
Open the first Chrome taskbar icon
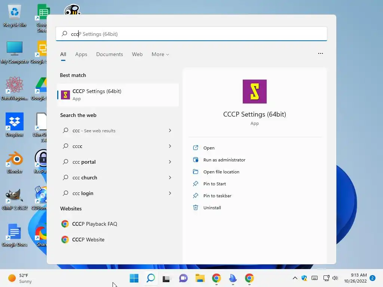click(x=217, y=278)
